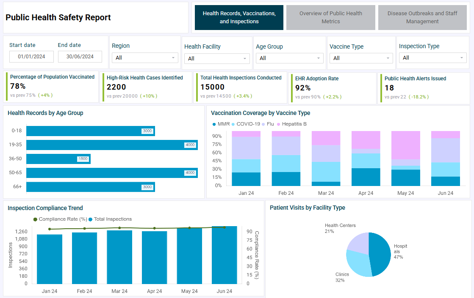Expand the Region dropdown
The image size is (474, 298).
(145, 57)
